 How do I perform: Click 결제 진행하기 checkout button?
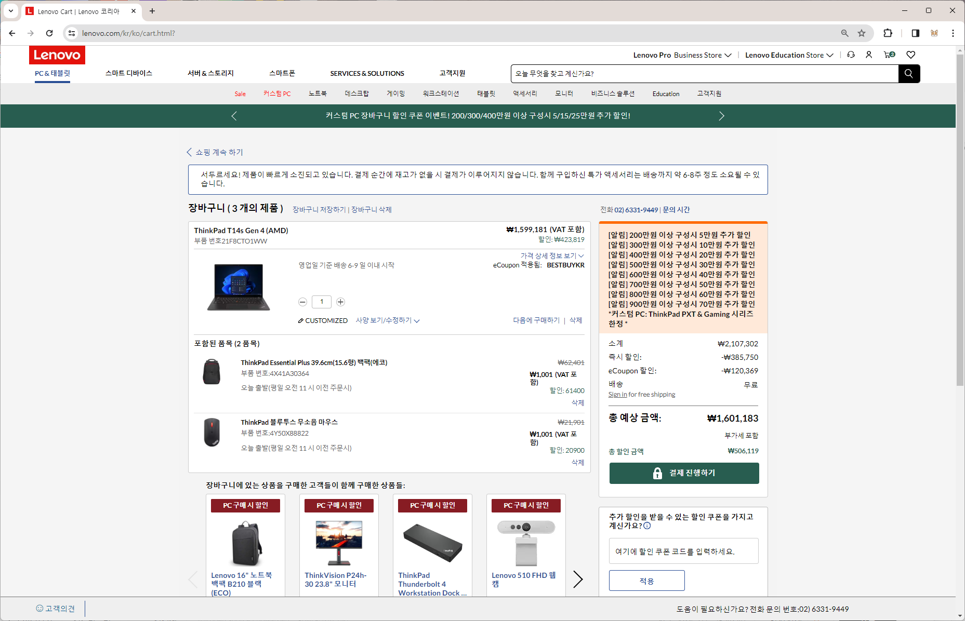tap(684, 473)
